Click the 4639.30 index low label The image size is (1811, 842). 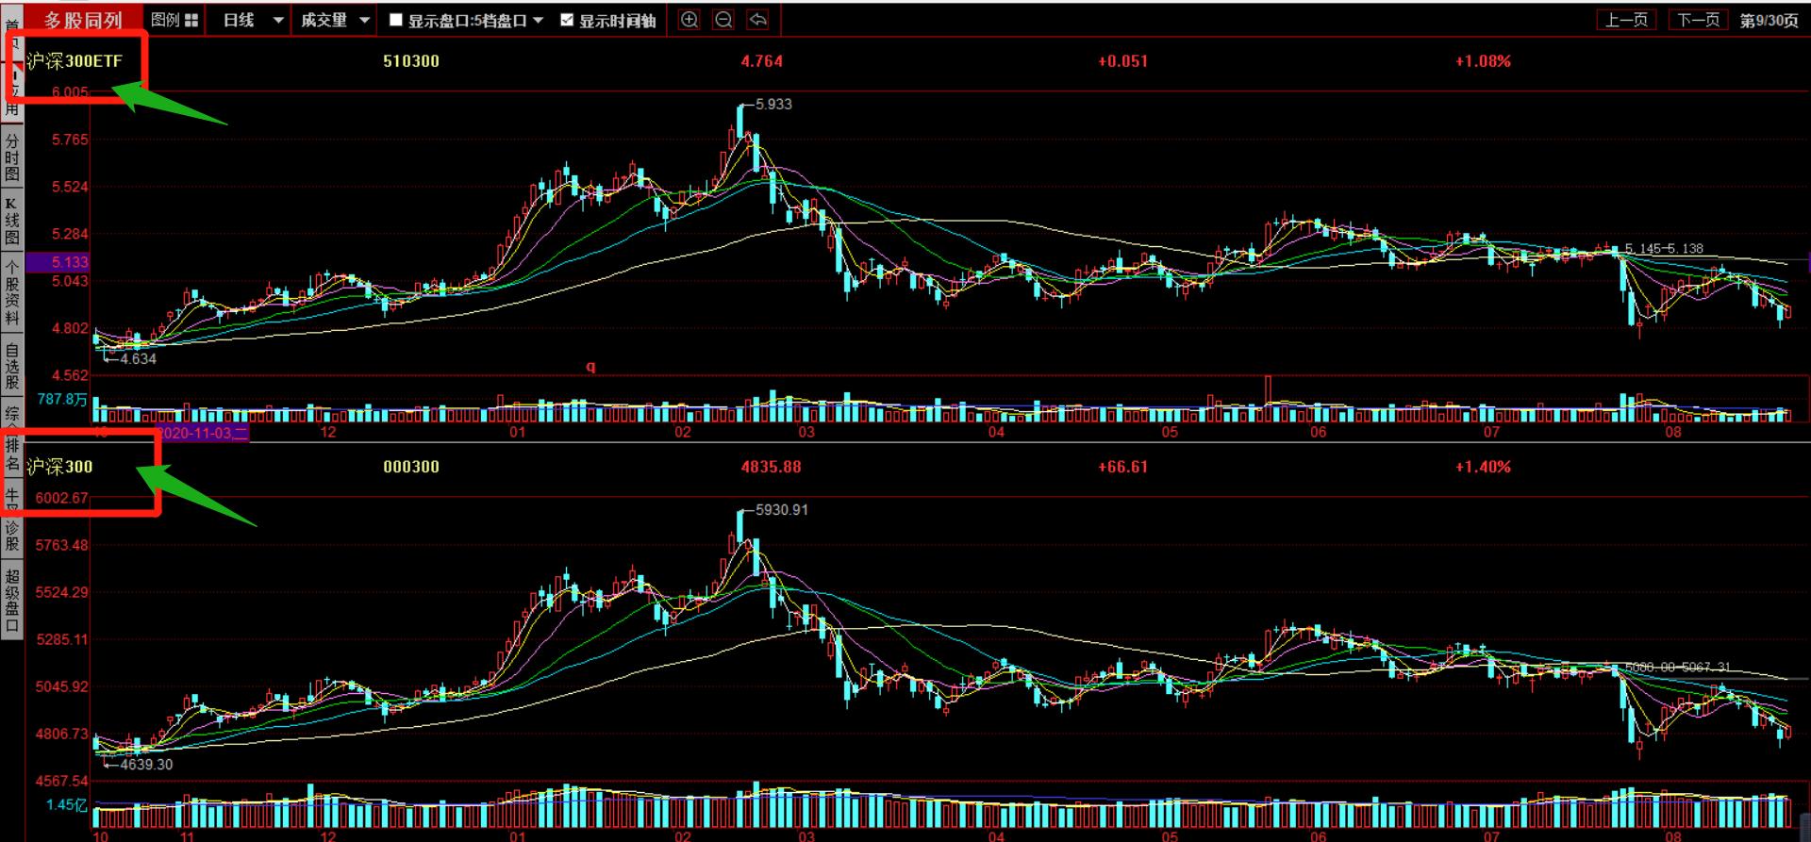[x=146, y=764]
